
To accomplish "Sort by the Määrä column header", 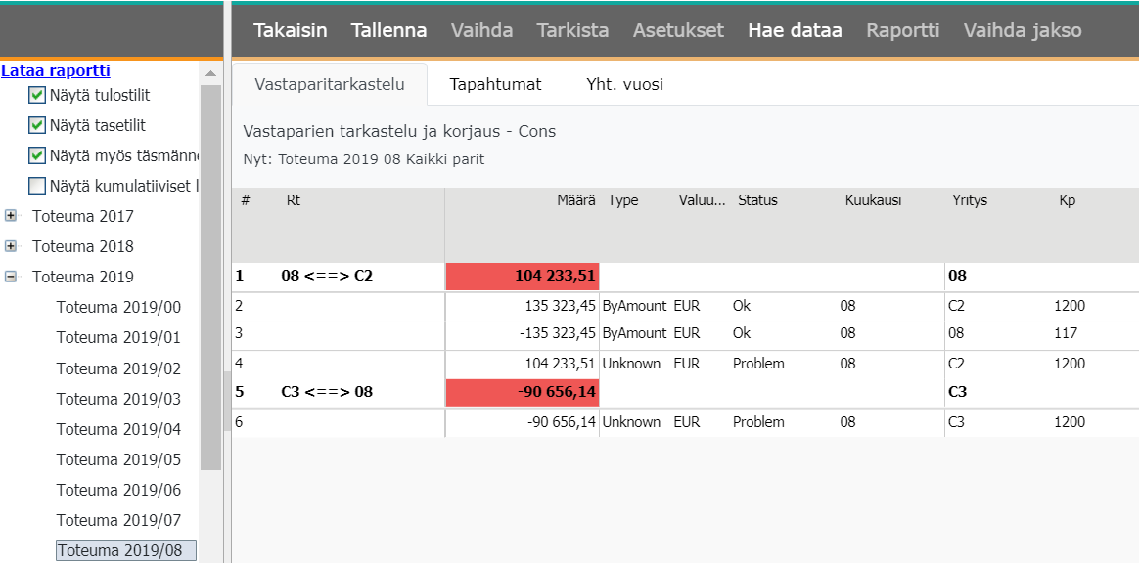I will click(x=575, y=200).
